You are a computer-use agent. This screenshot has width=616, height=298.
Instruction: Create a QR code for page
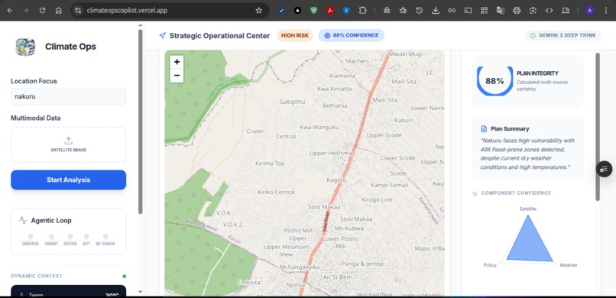coord(484,11)
